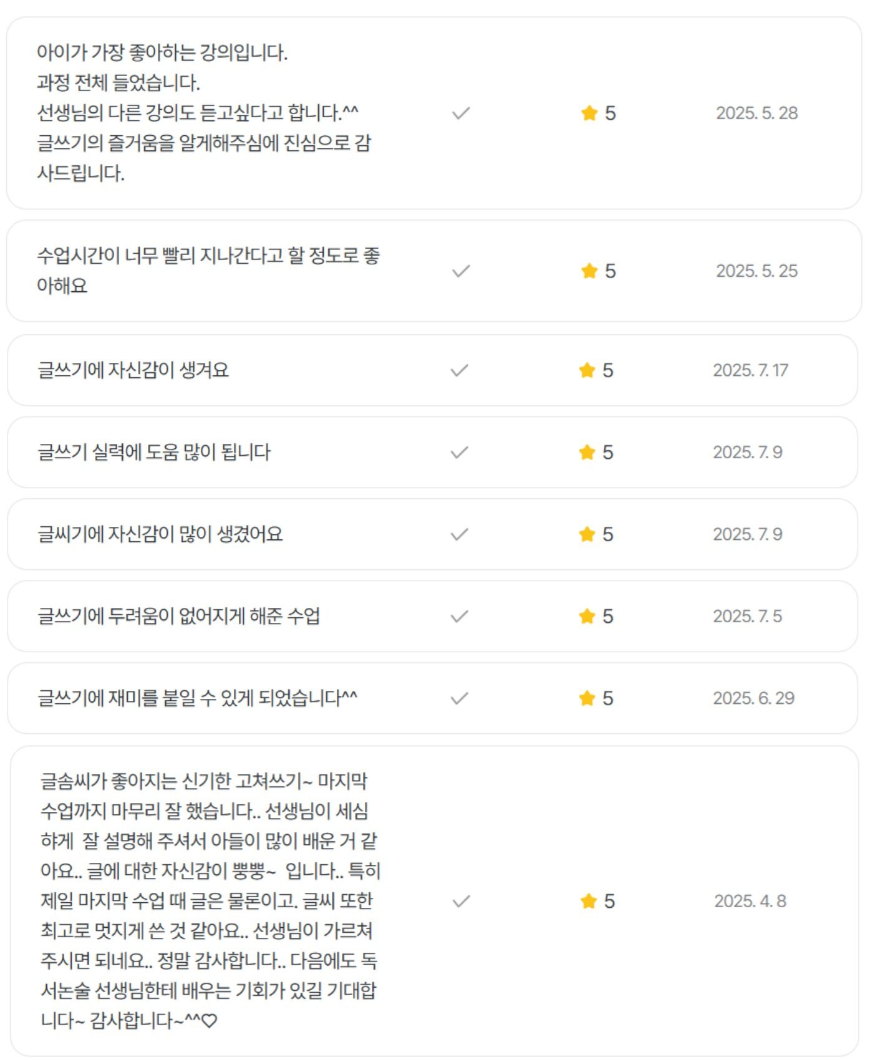Click checkmark on 2025. 6. 29 review
Image resolution: width=872 pixels, height=1060 pixels.
pos(460,698)
